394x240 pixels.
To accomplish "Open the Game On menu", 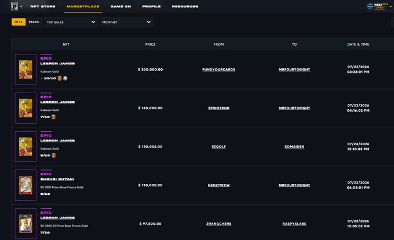I will (121, 6).
